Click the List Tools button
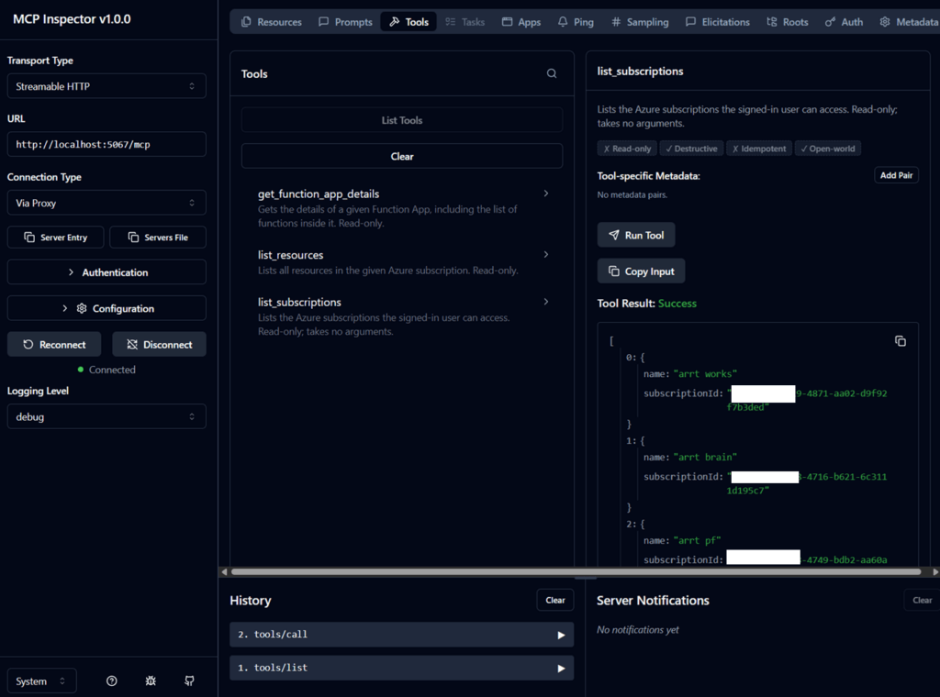Viewport: 940px width, 697px height. pos(402,120)
